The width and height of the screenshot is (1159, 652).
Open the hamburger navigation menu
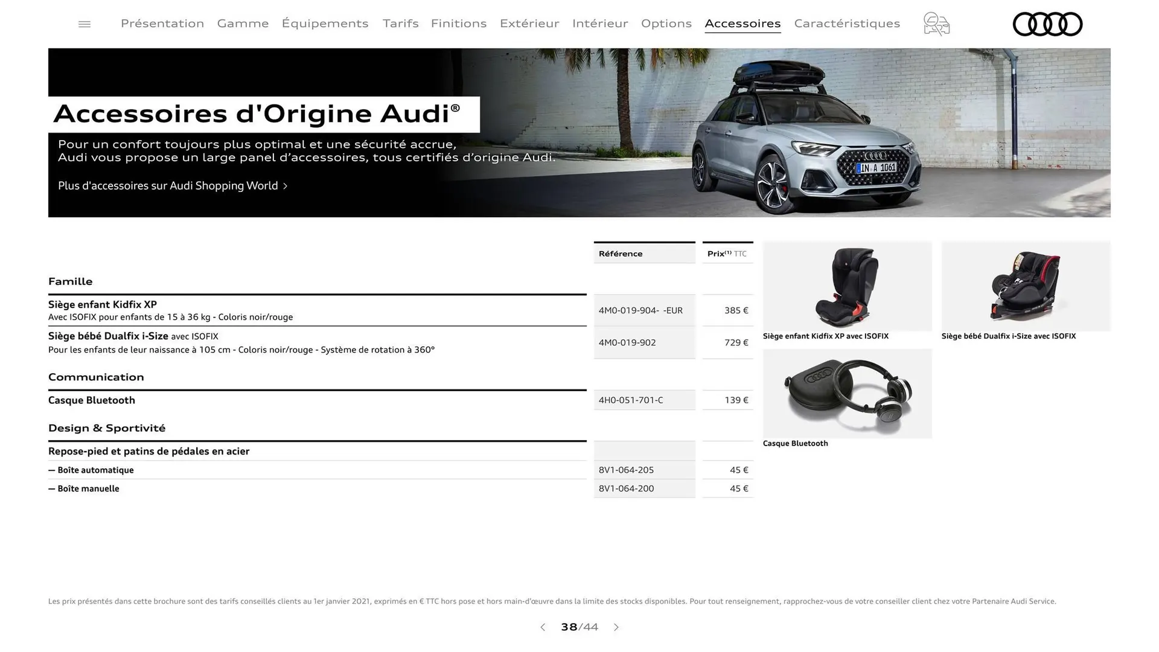point(84,24)
